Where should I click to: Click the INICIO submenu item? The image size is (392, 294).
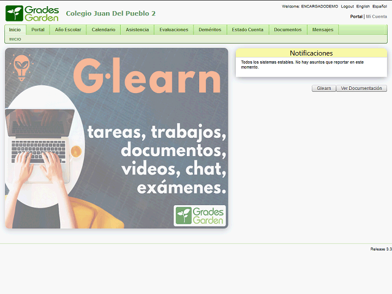click(15, 39)
